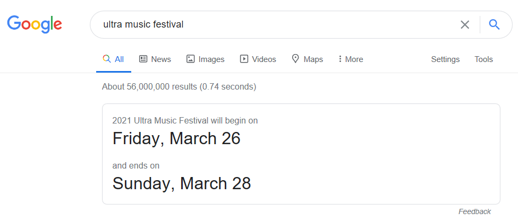This screenshot has width=518, height=221.
Task: Select the All results tab
Action: (113, 59)
